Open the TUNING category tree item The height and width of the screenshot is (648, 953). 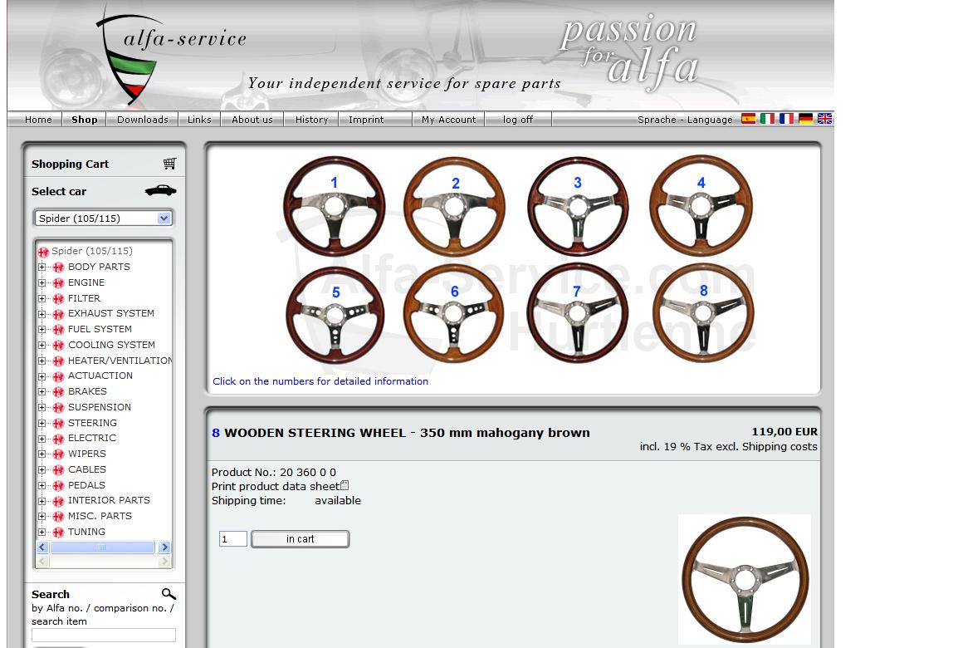tap(86, 532)
